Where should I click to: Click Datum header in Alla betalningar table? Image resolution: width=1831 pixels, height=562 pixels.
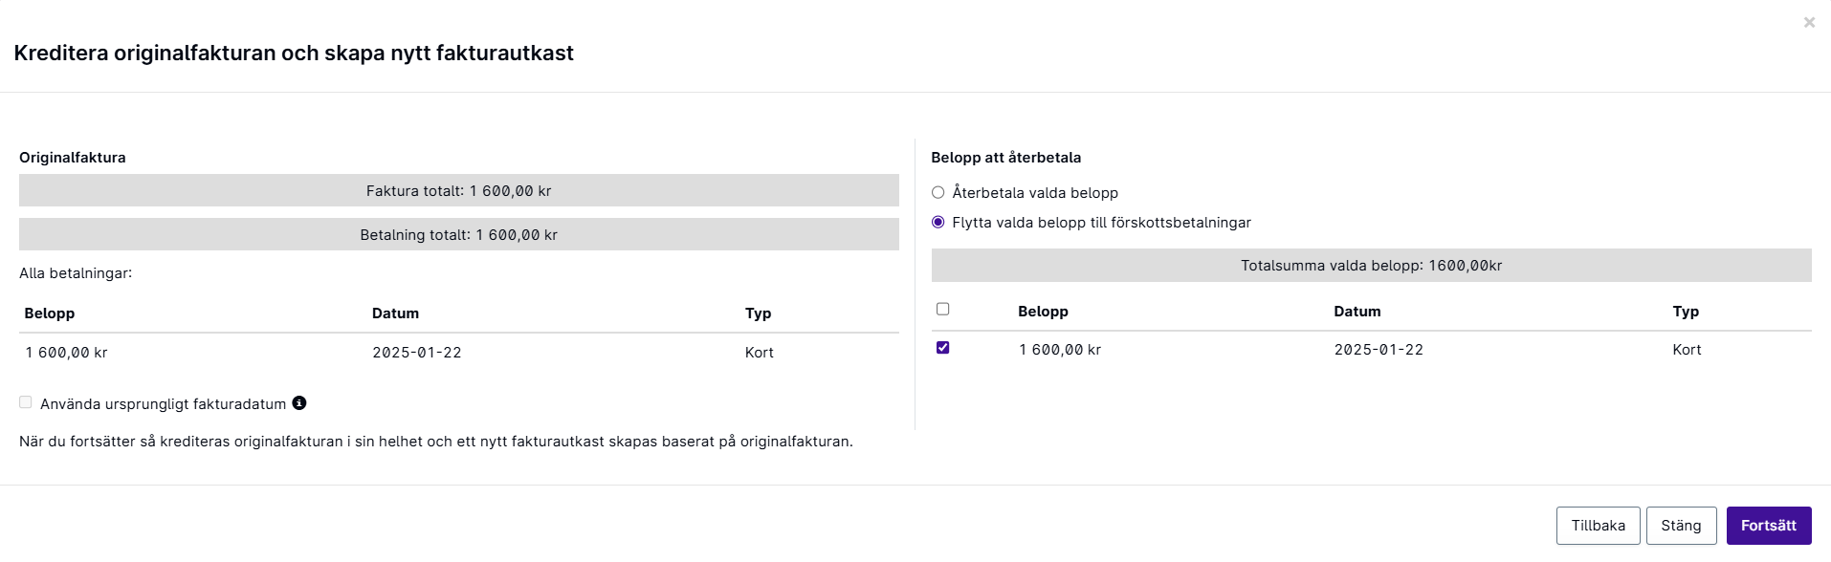click(x=395, y=313)
